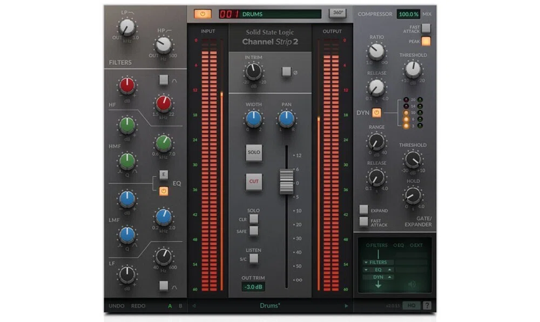Click the blue LMF frequency knob

click(x=163, y=217)
